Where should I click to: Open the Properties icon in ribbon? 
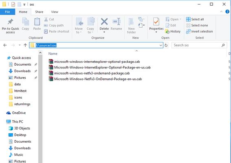tap(156, 22)
